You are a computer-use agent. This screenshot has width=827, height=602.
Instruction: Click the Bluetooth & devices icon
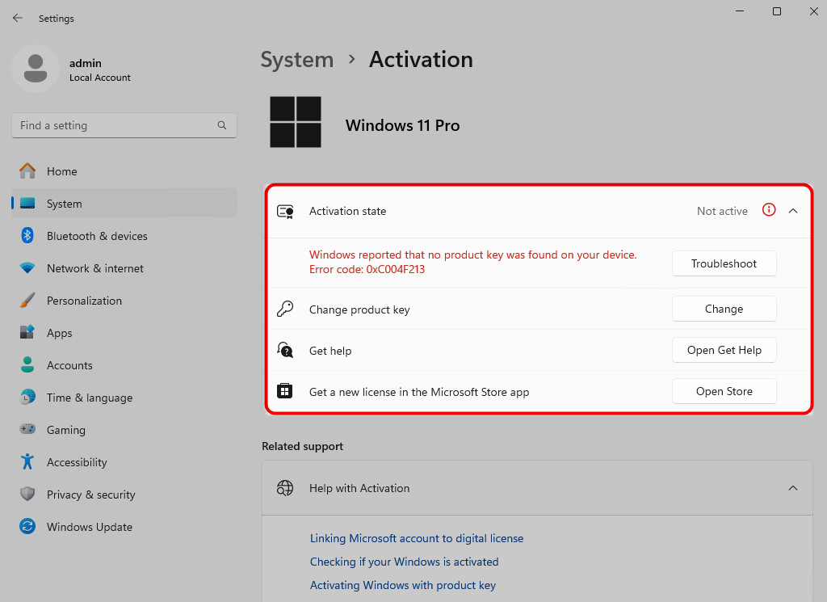27,236
